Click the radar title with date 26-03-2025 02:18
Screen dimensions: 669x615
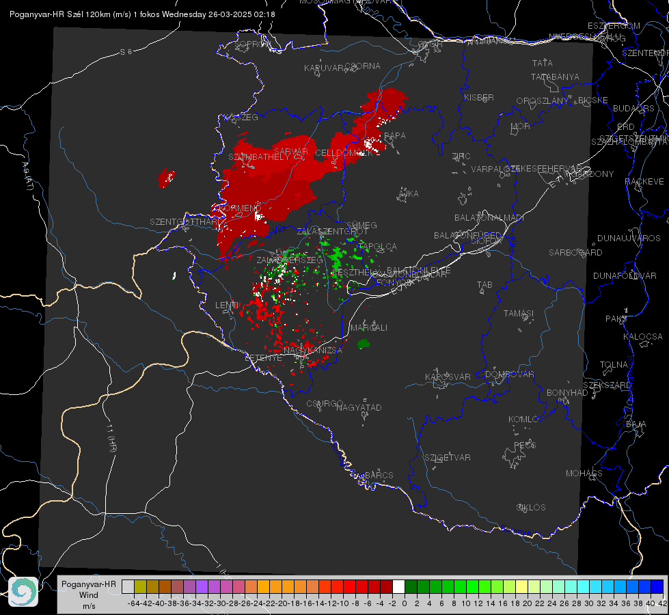click(142, 14)
